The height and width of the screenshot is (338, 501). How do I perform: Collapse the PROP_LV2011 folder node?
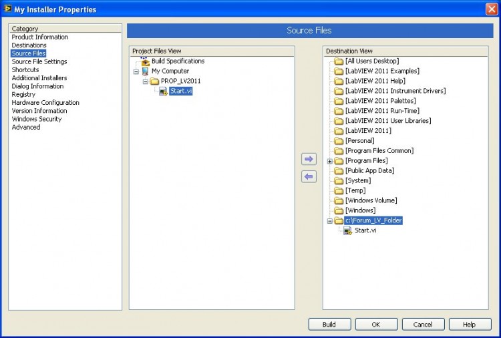pyautogui.click(x=146, y=81)
